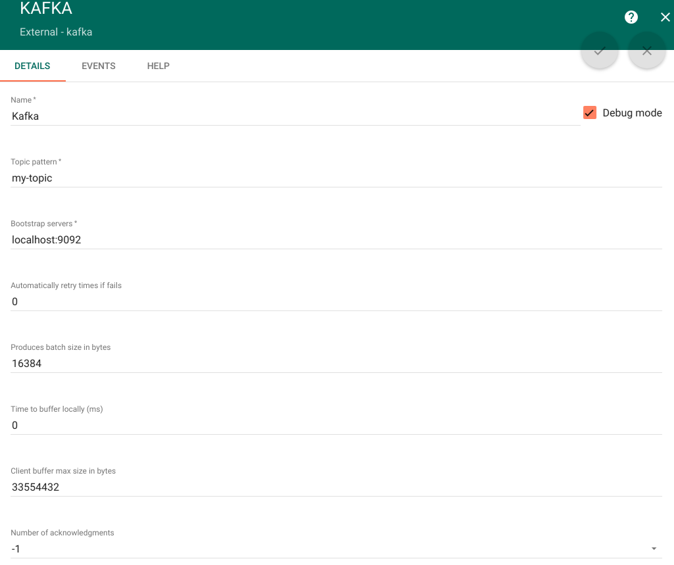This screenshot has height=565, width=674.
Task: Click the Bootstrap servers field
Action: point(335,240)
